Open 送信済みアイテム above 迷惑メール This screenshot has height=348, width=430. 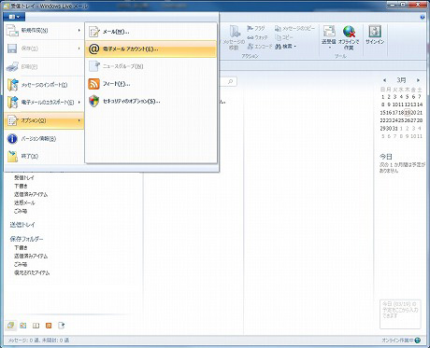pos(31,194)
